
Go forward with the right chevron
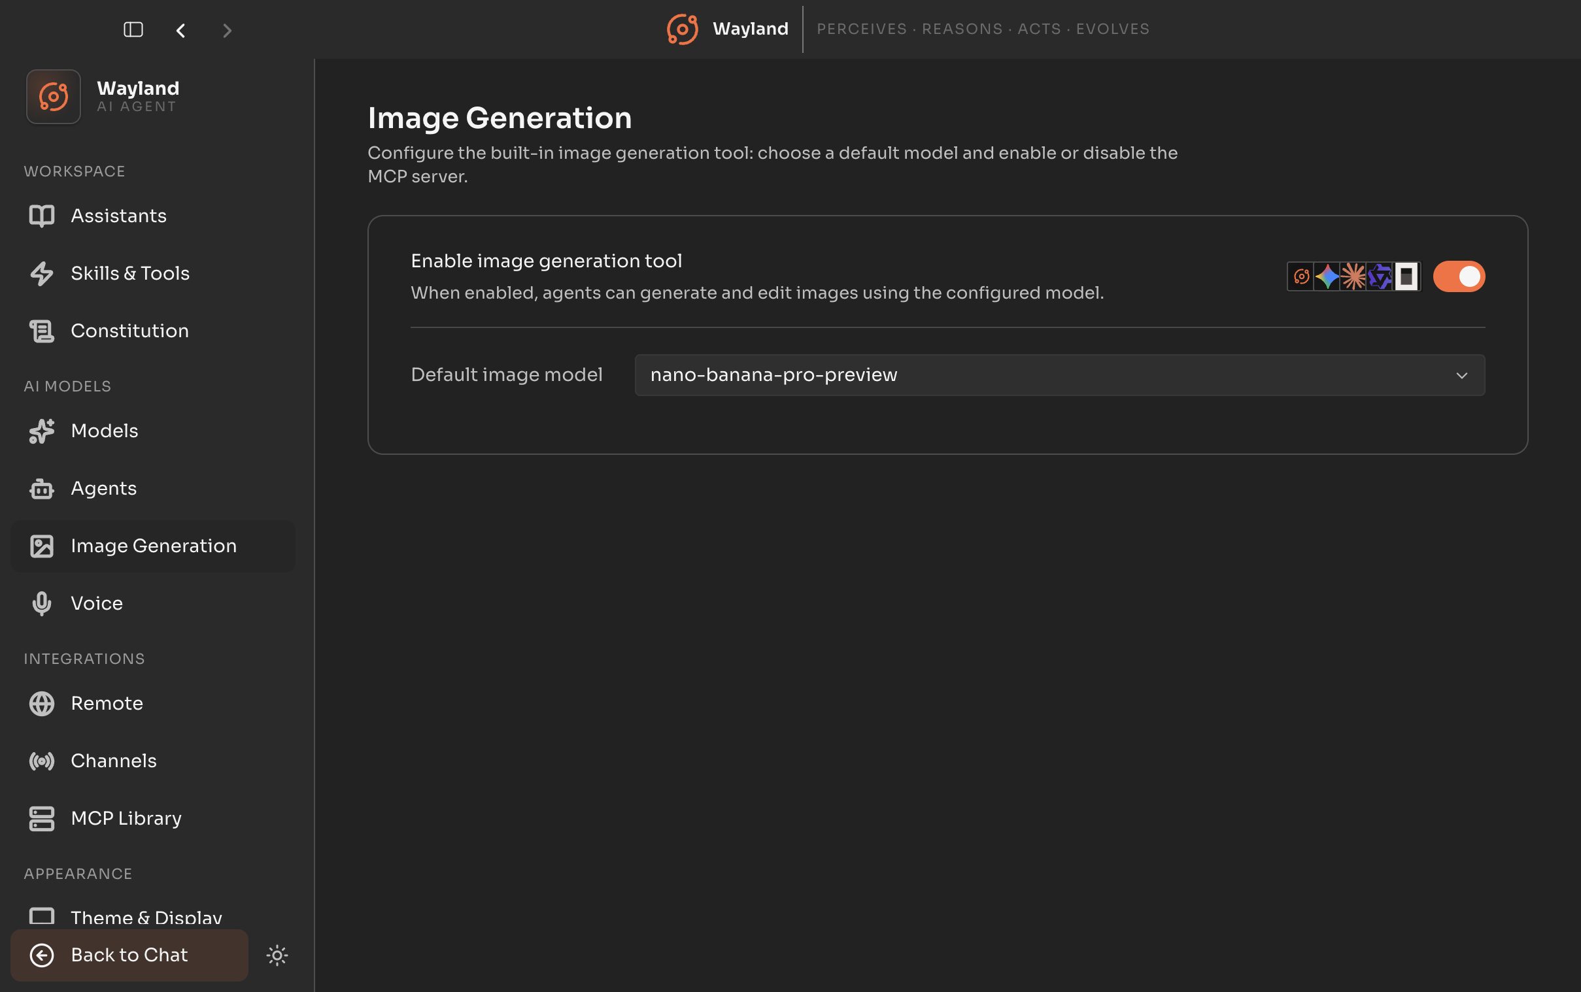pos(227,30)
